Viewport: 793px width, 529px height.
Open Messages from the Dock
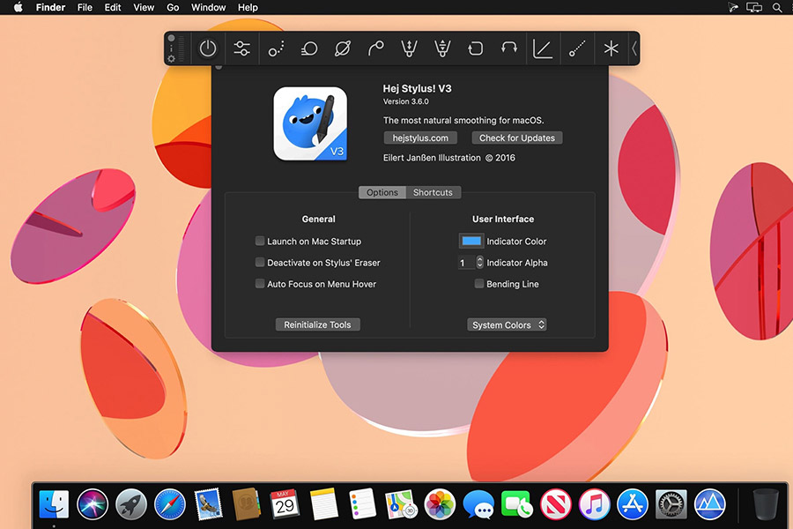[478, 504]
